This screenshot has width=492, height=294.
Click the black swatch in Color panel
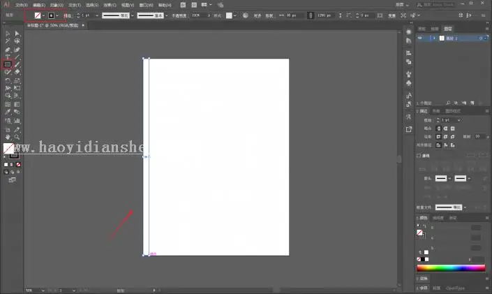pos(423,259)
